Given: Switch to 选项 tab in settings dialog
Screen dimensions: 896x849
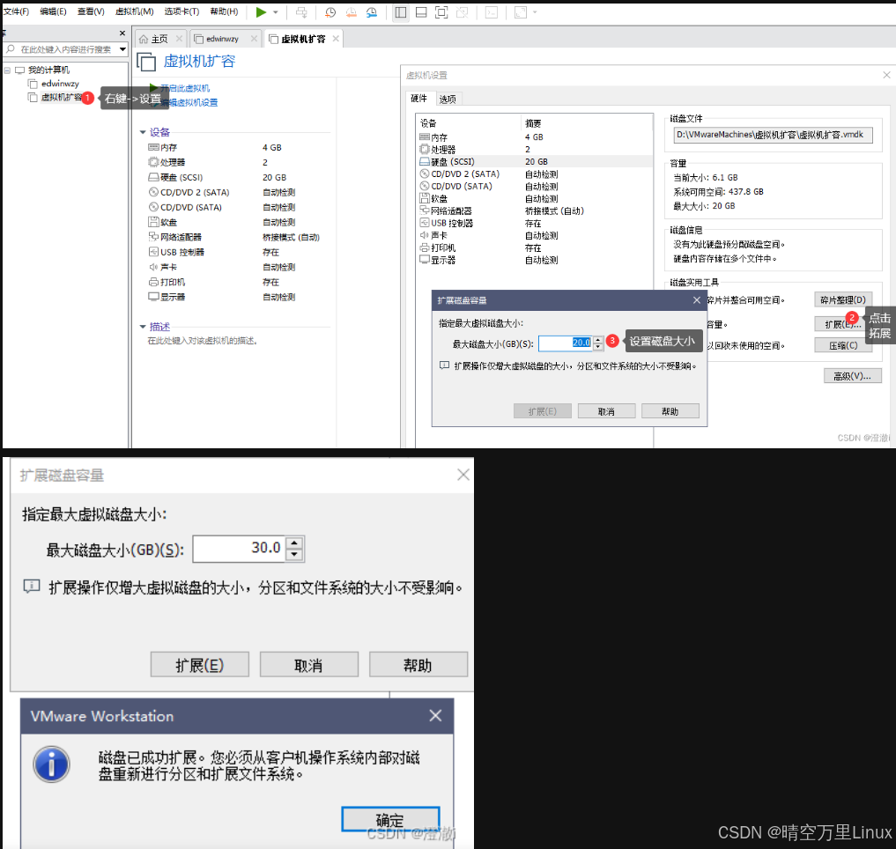Looking at the screenshot, I should point(448,99).
